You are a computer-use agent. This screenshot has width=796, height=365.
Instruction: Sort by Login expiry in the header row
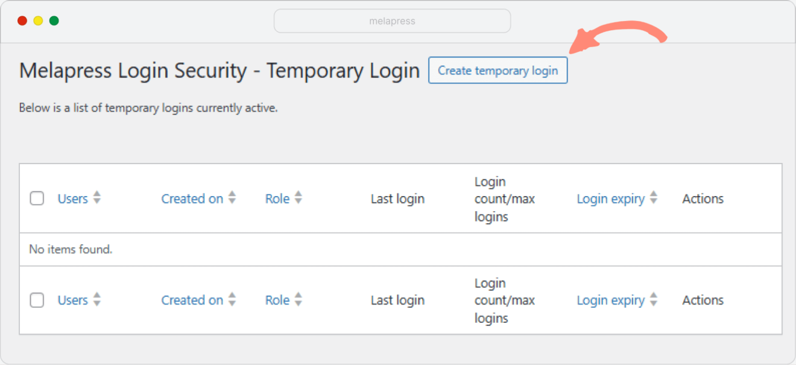coord(611,198)
